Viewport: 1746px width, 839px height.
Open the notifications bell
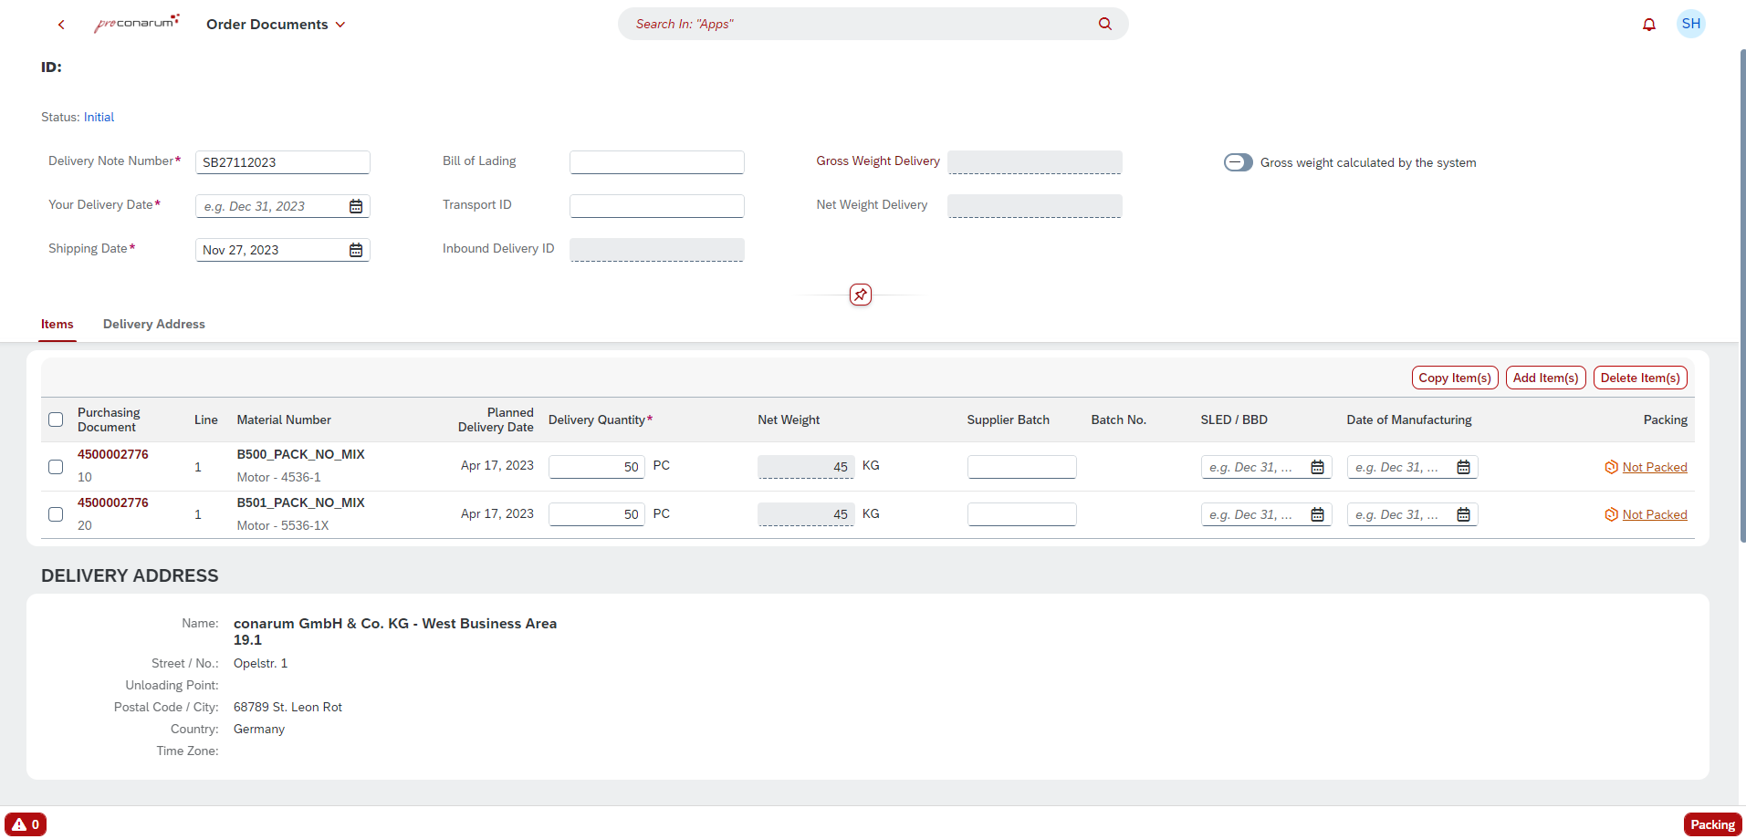(x=1648, y=25)
